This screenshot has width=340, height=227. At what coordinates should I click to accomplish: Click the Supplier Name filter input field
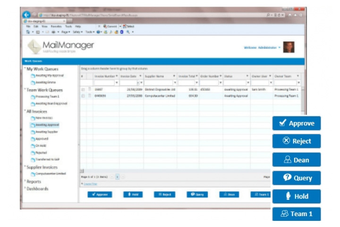click(x=159, y=83)
